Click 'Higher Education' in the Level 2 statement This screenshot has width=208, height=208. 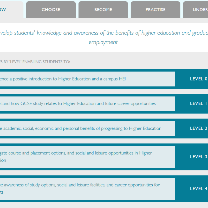[145, 128]
